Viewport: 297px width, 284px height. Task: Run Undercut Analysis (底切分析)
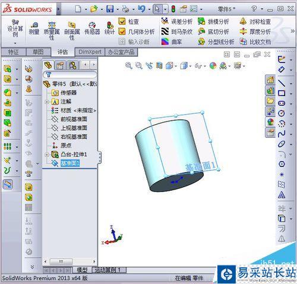(213, 31)
